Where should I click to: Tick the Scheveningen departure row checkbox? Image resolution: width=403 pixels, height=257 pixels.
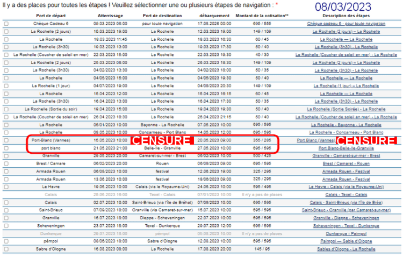click(x=6, y=226)
